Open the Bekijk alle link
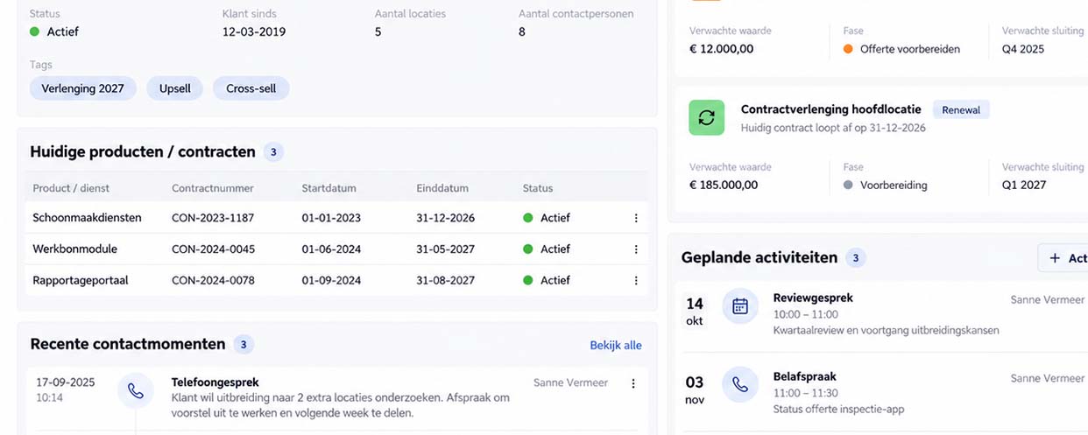 616,345
